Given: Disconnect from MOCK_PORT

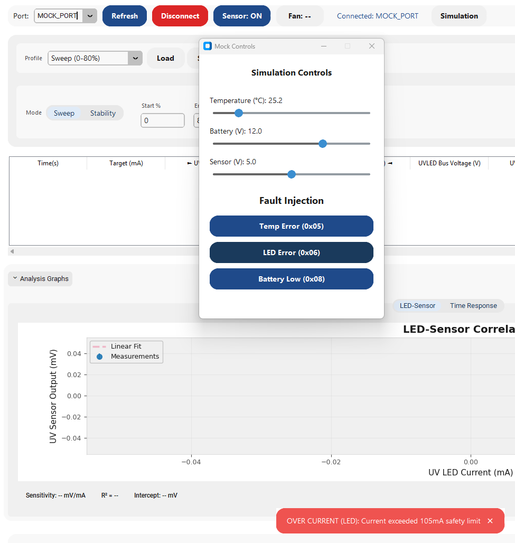Looking at the screenshot, I should (x=180, y=16).
